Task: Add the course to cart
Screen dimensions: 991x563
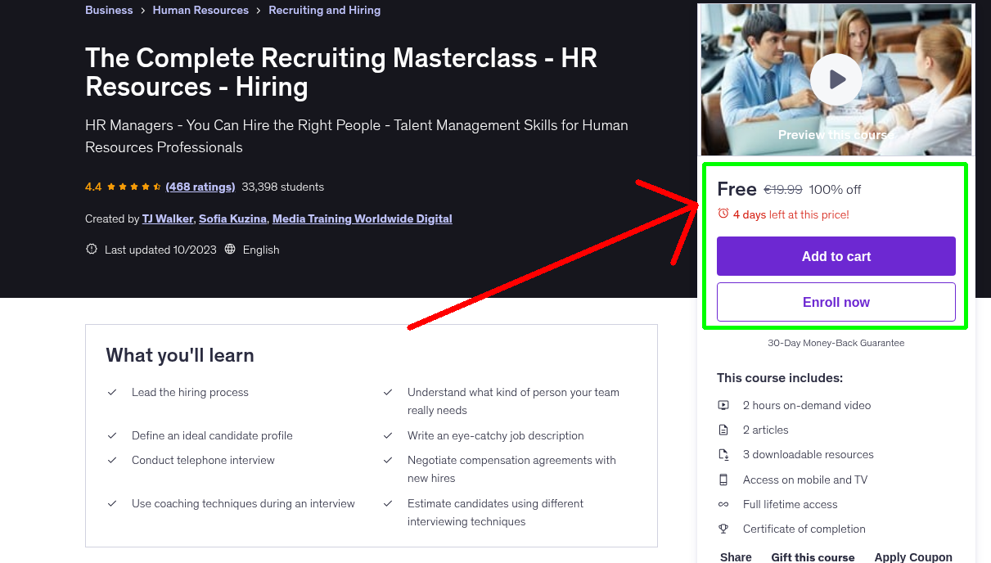Action: coord(836,256)
